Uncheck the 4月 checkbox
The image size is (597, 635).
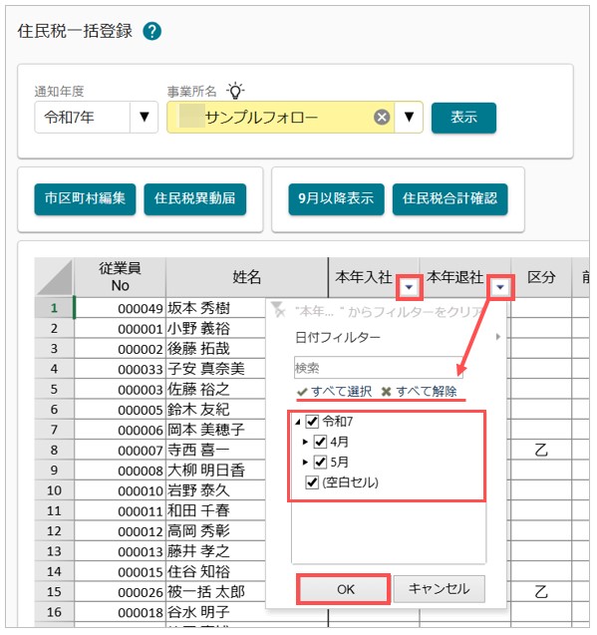coord(320,442)
